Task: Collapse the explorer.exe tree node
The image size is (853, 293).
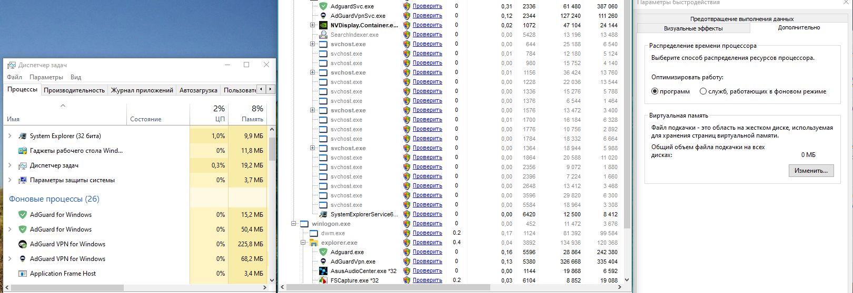Action: [x=303, y=243]
